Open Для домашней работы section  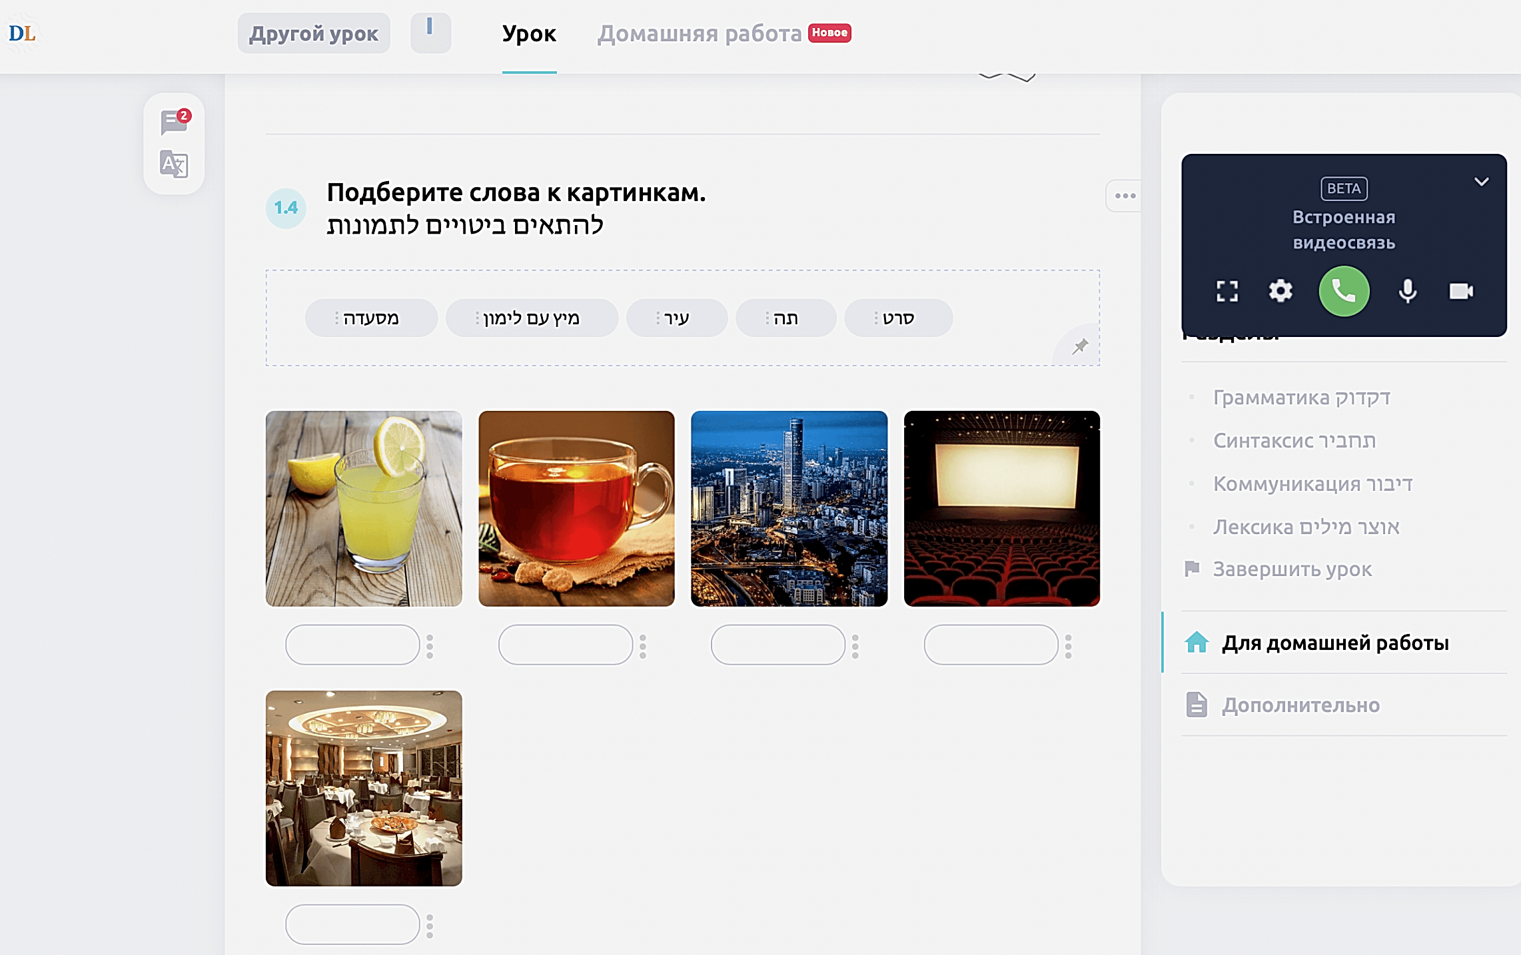tap(1335, 643)
